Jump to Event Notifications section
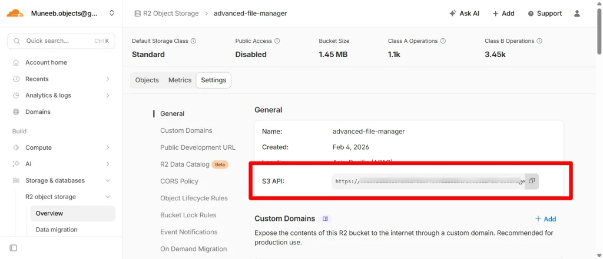This screenshot has height=259, width=603. coord(189,232)
